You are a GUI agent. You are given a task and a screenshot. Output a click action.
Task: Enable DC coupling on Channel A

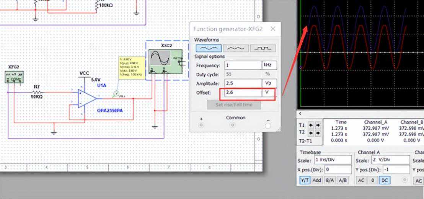tap(384, 181)
